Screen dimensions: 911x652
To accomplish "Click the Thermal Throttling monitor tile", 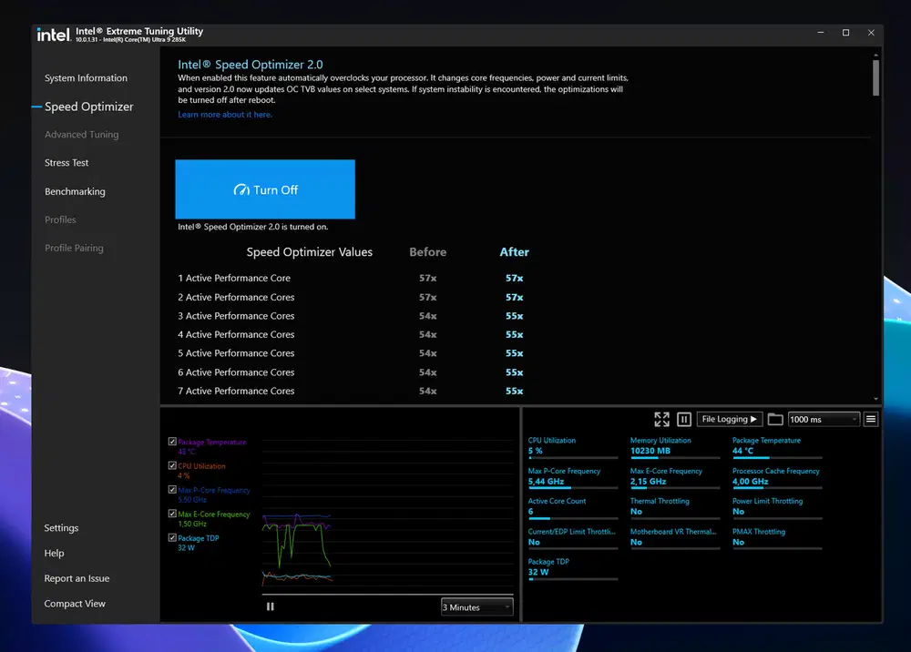I will tap(674, 507).
